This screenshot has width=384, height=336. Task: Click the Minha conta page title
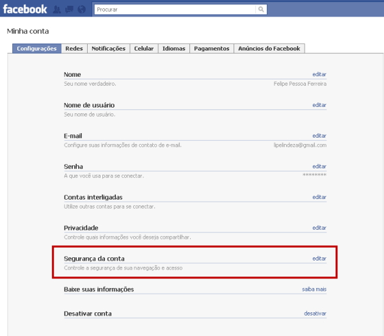pos(28,31)
